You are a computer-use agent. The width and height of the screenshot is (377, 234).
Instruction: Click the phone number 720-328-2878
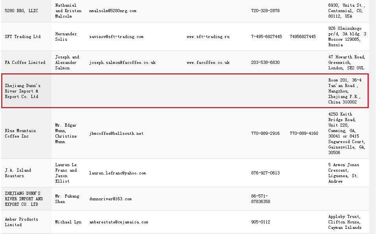click(265, 11)
